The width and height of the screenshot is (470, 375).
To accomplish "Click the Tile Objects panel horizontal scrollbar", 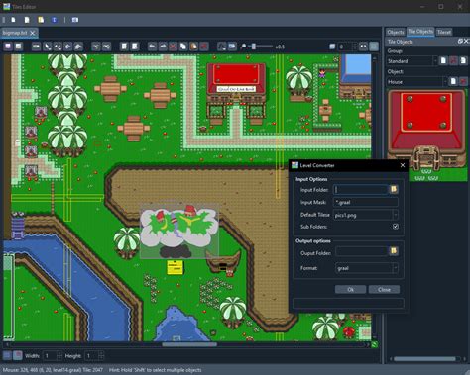I will (x=424, y=359).
